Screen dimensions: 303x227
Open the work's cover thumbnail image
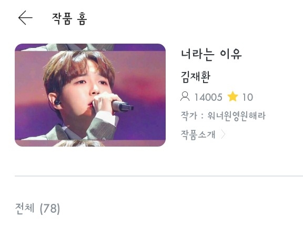pos(90,95)
